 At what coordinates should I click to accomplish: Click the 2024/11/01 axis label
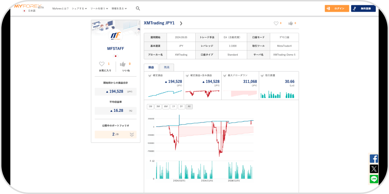click(x=207, y=181)
